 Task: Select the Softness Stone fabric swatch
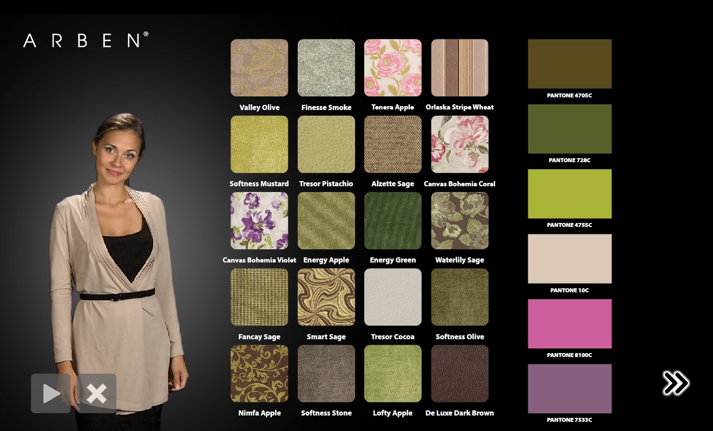[x=326, y=374]
